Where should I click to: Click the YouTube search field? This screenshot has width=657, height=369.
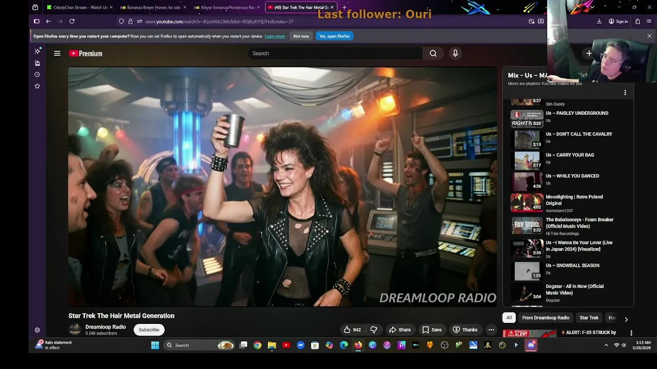(x=335, y=53)
